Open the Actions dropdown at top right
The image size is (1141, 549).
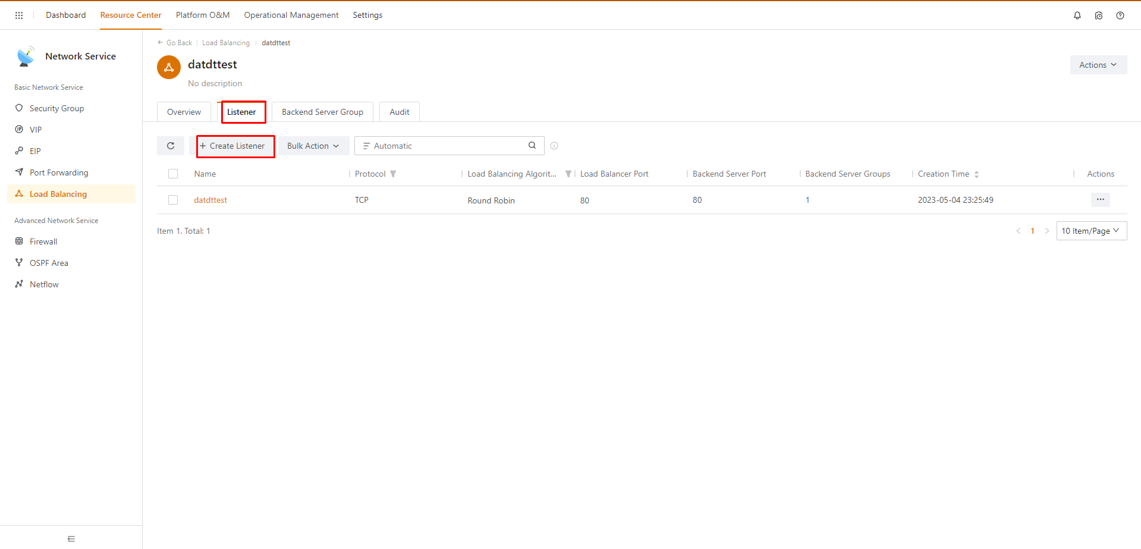1098,65
